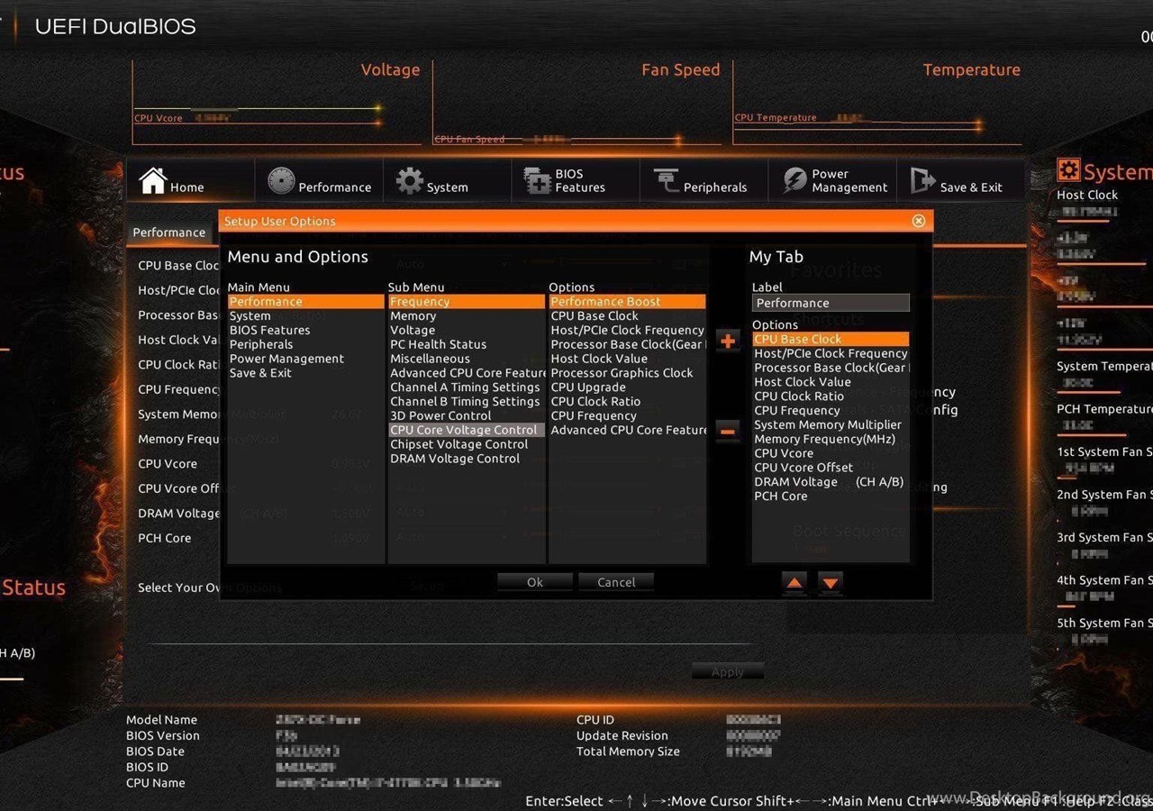Image resolution: width=1153 pixels, height=811 pixels.
Task: Select CPU Clock Ratio in My Tab options
Action: click(x=831, y=396)
